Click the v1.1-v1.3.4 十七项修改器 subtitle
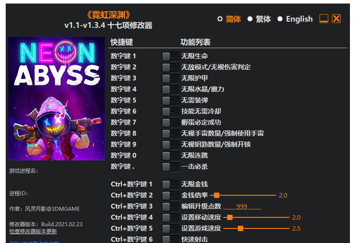 (x=108, y=25)
